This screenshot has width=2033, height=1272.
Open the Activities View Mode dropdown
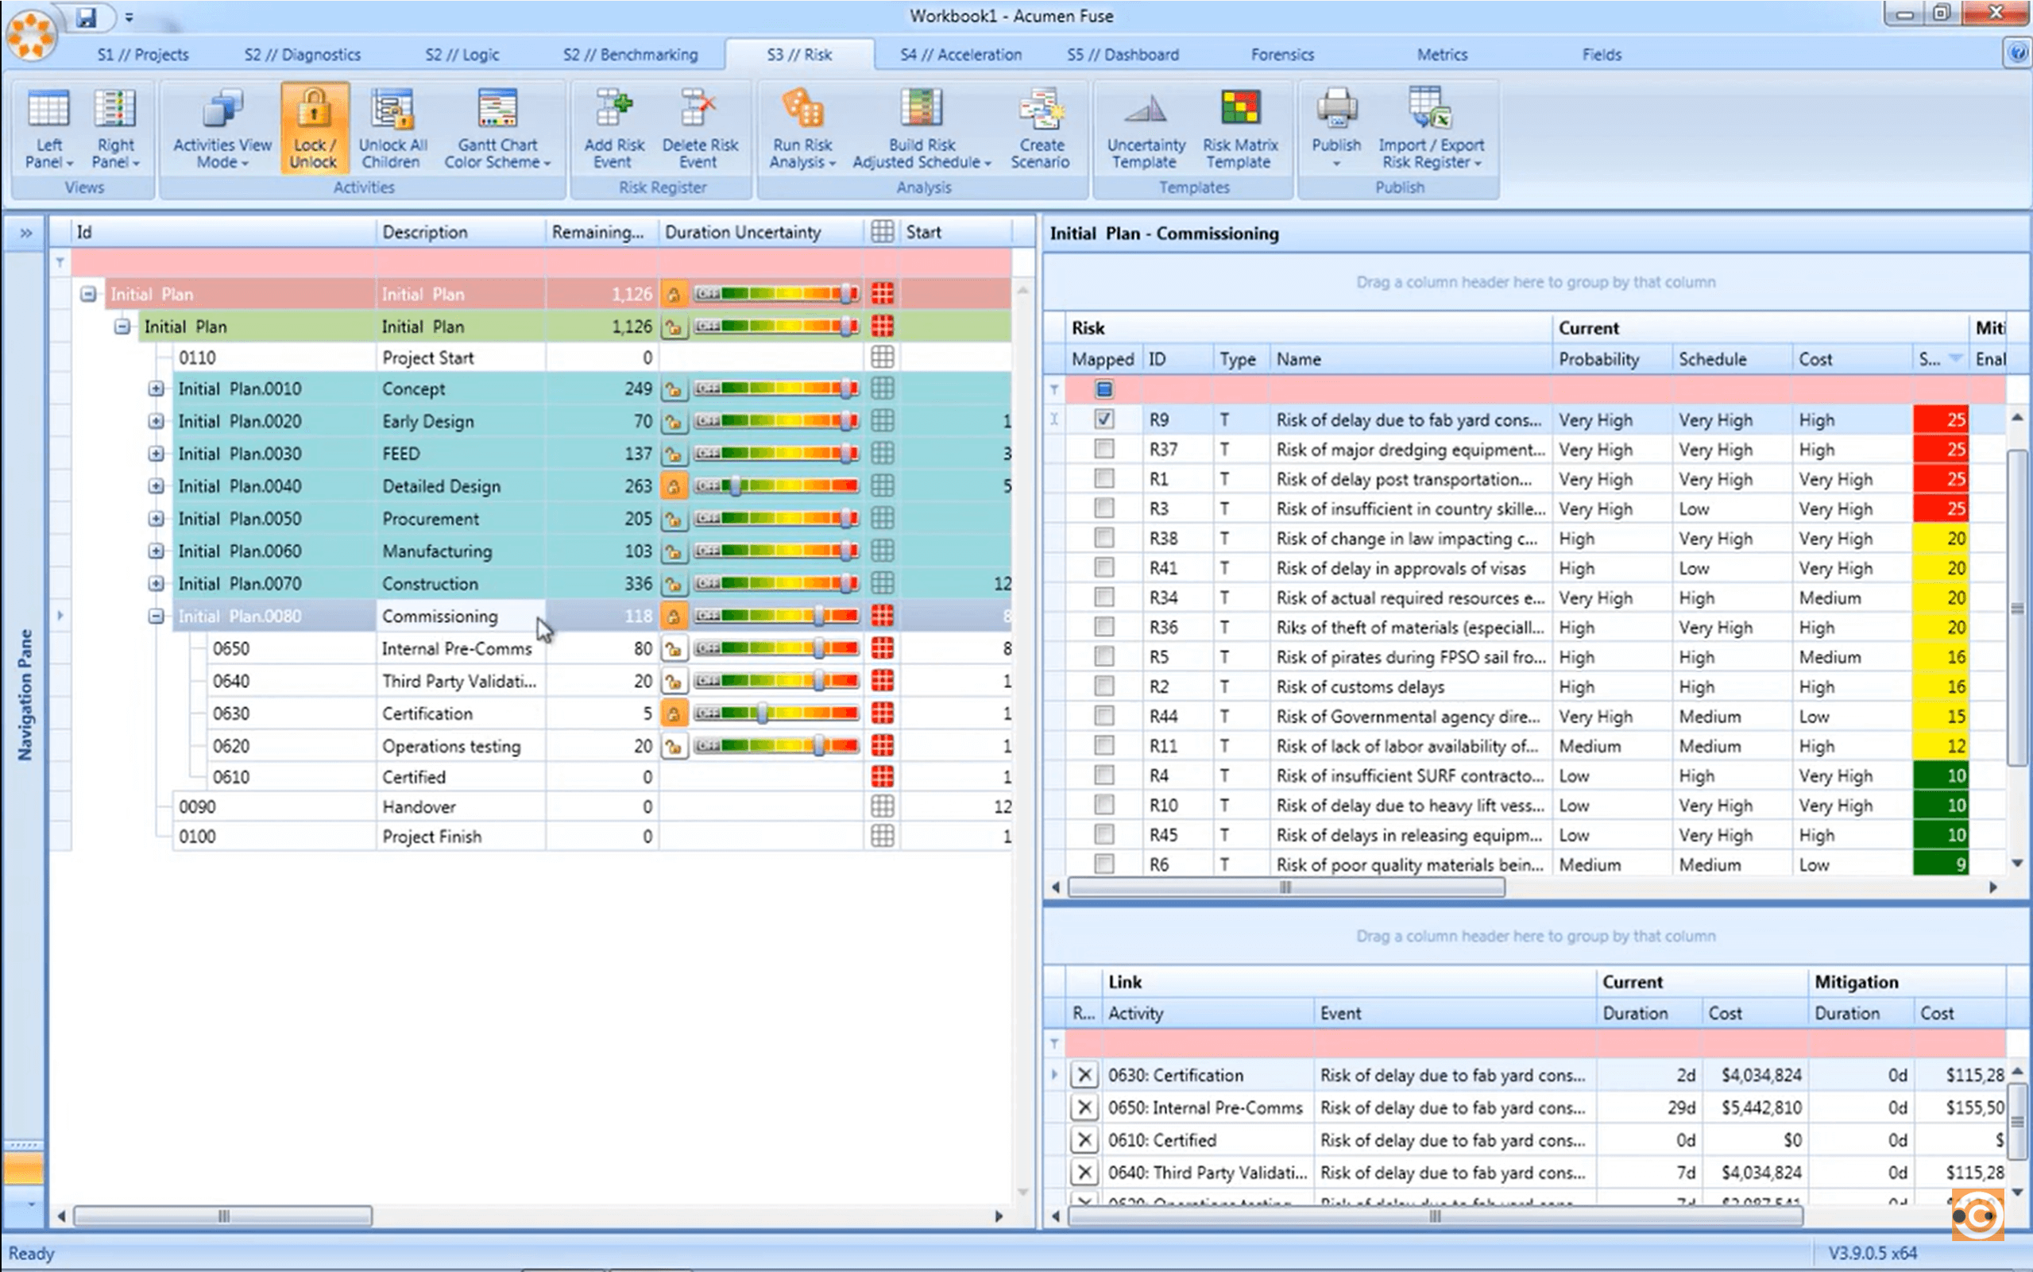[219, 127]
